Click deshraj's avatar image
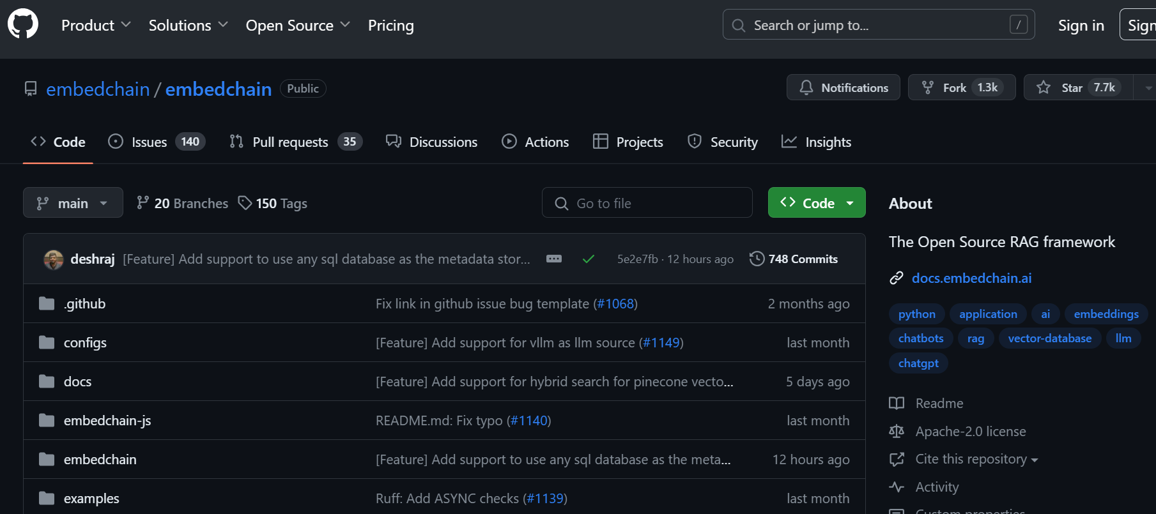 tap(54, 259)
